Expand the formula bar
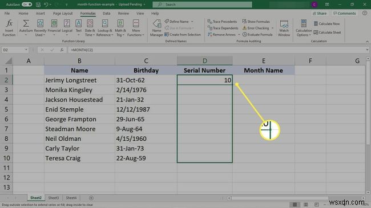The width and height of the screenshot is (371, 208). click(x=367, y=50)
